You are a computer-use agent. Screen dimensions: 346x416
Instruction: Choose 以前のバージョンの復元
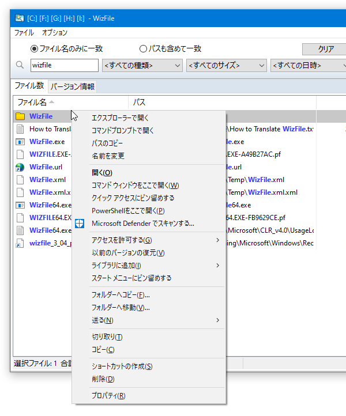[149, 253]
